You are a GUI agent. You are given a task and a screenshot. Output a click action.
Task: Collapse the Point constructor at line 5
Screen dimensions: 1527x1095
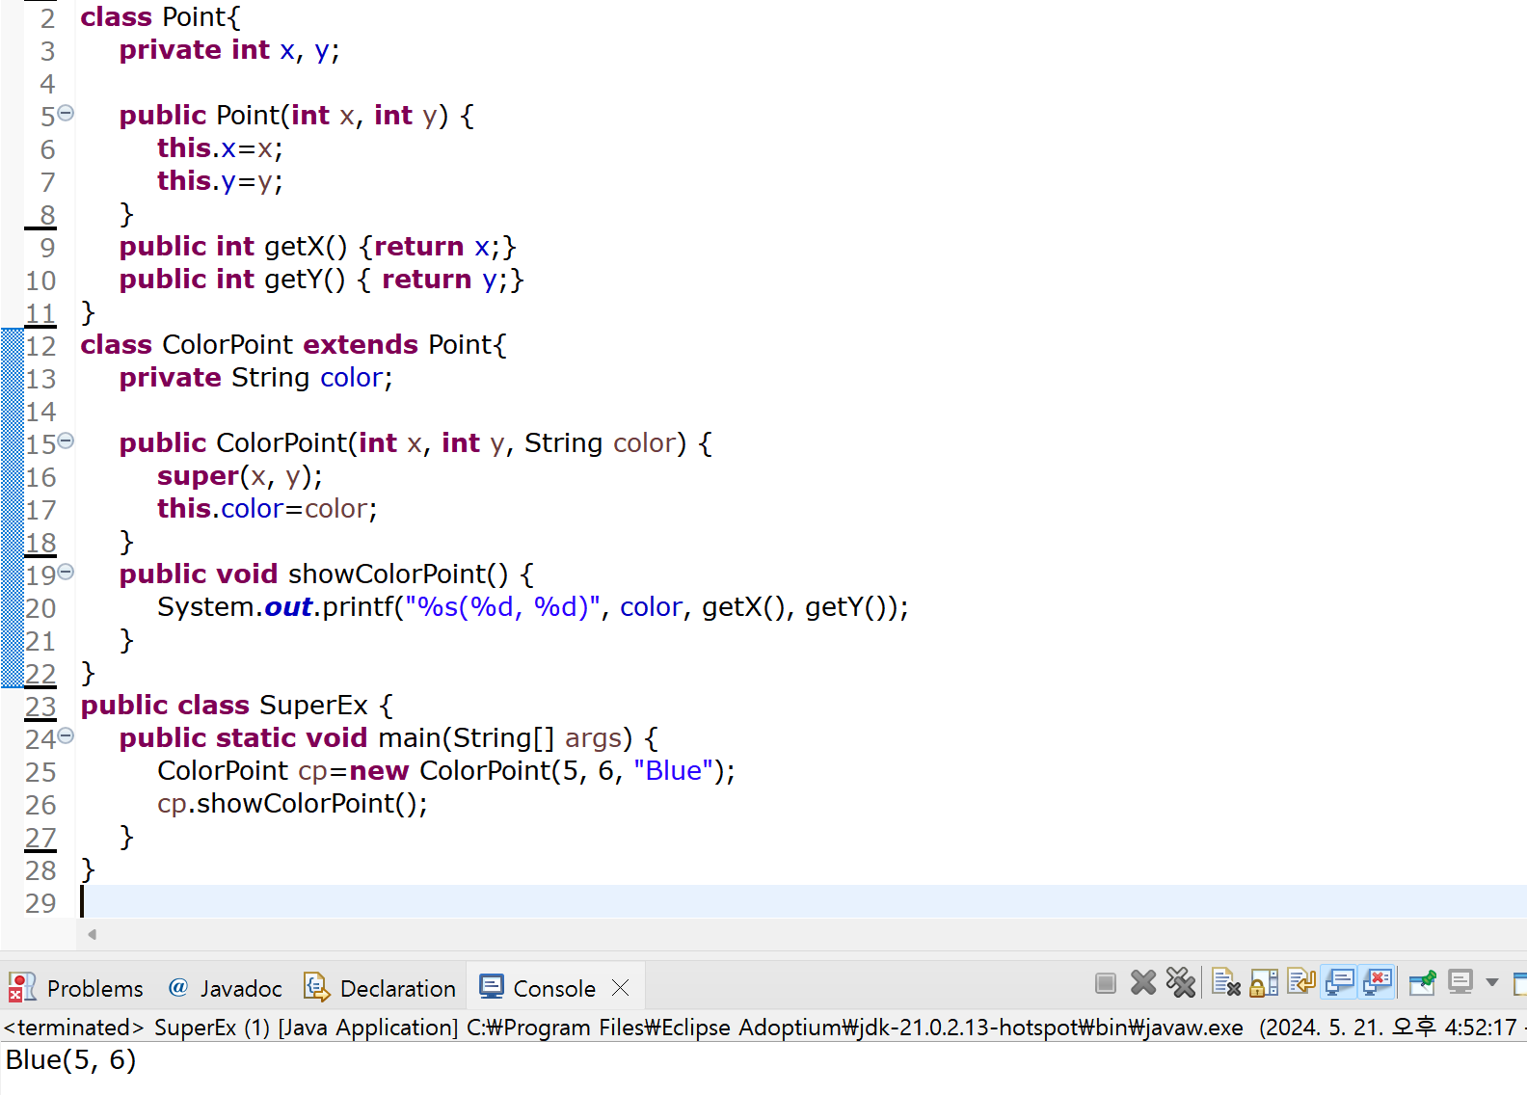click(66, 114)
